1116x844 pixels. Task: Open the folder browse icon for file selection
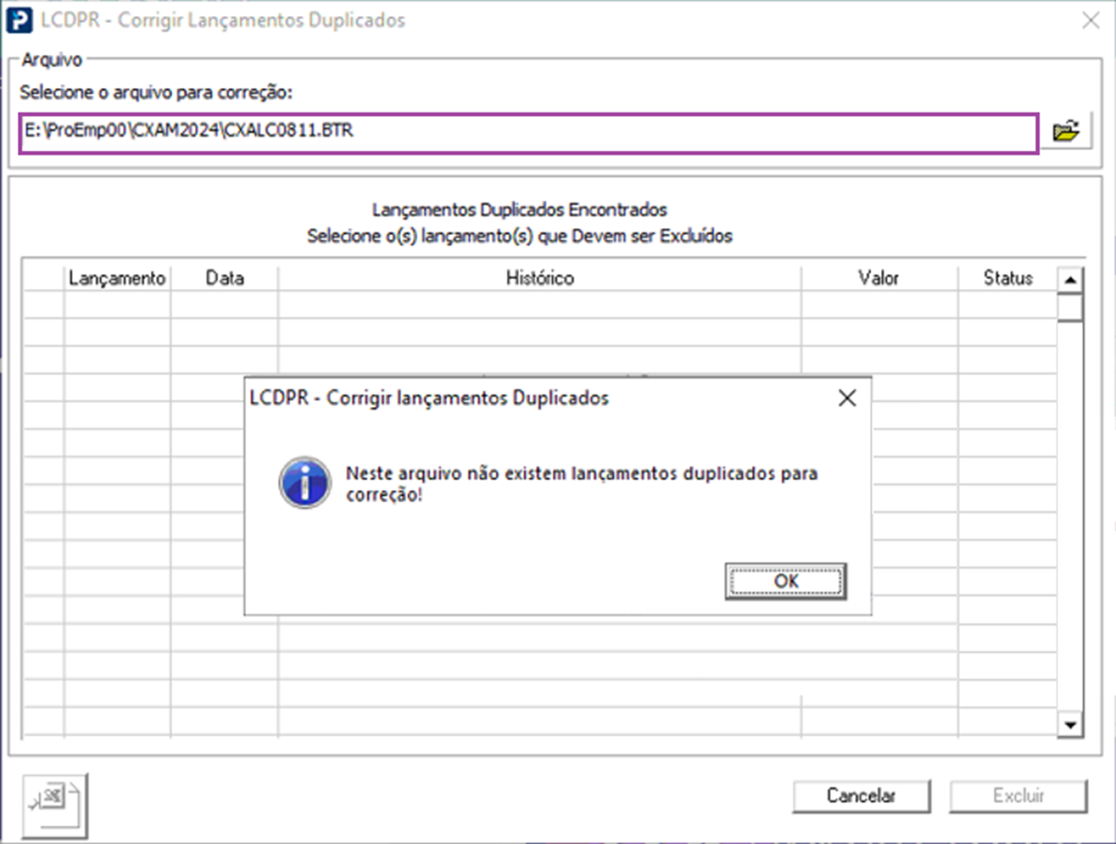point(1065,133)
